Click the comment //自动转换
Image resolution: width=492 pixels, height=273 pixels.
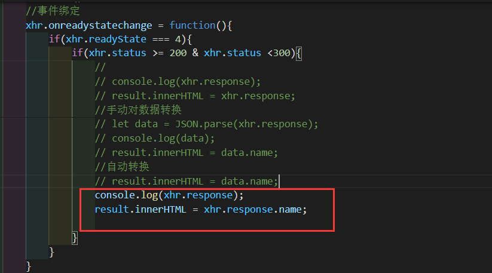[x=123, y=167]
